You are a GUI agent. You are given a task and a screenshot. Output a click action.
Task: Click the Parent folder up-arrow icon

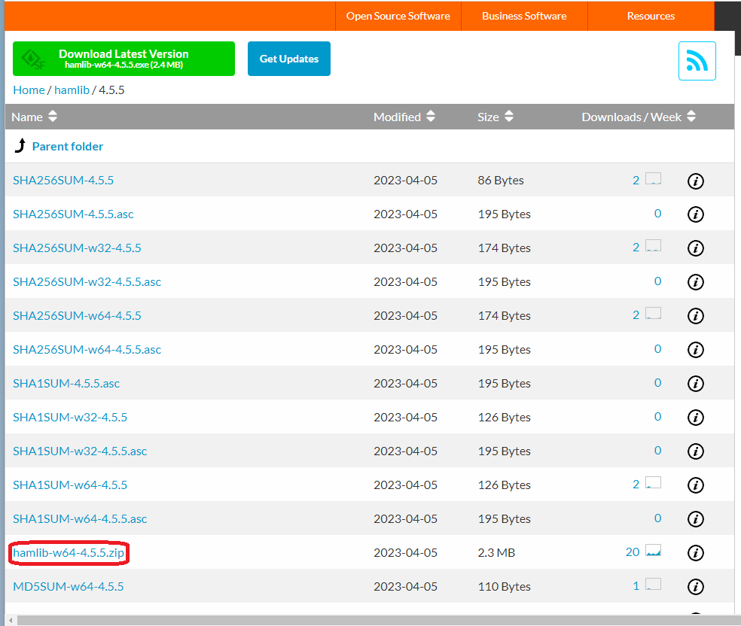(x=20, y=146)
